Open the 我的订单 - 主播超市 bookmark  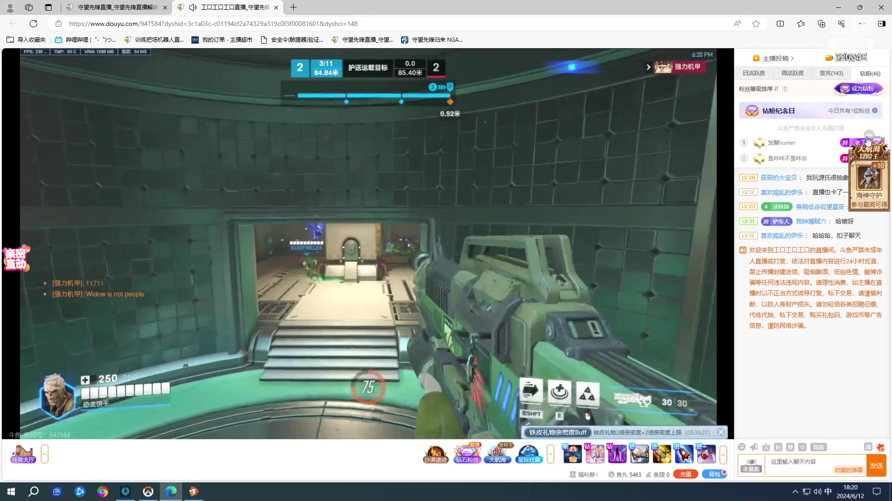tap(222, 40)
